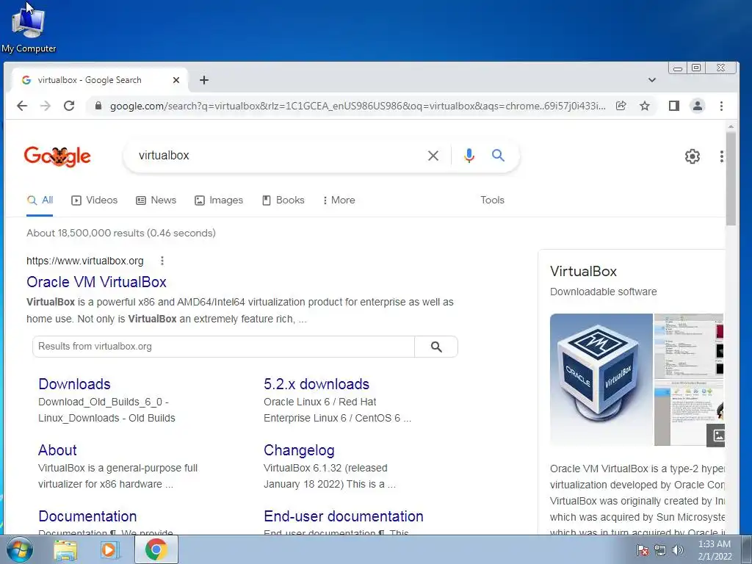Submit search with blue magnifier icon
The width and height of the screenshot is (752, 564).
point(499,156)
